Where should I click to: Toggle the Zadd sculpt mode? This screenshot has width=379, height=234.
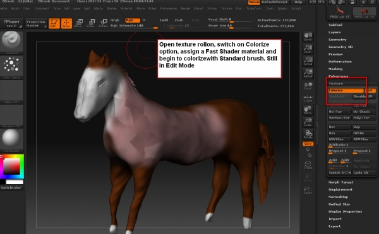[164, 20]
